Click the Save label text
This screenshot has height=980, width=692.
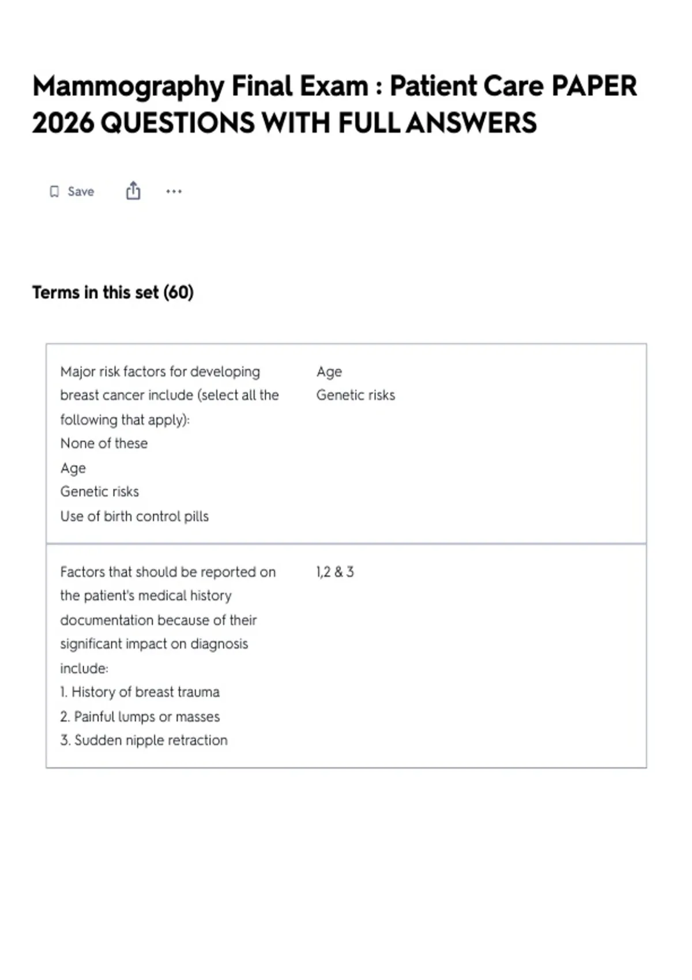tap(81, 191)
